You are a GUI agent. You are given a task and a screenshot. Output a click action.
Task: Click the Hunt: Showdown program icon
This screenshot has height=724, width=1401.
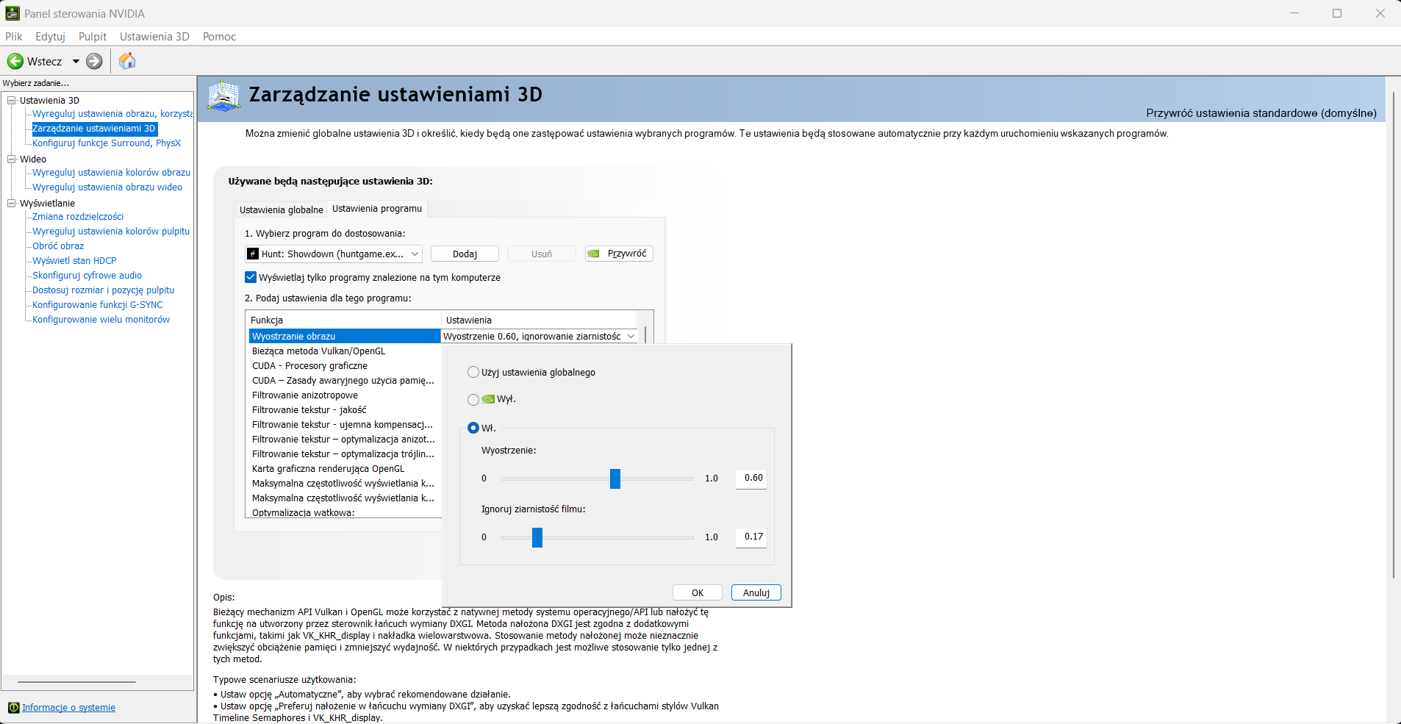[x=253, y=254]
